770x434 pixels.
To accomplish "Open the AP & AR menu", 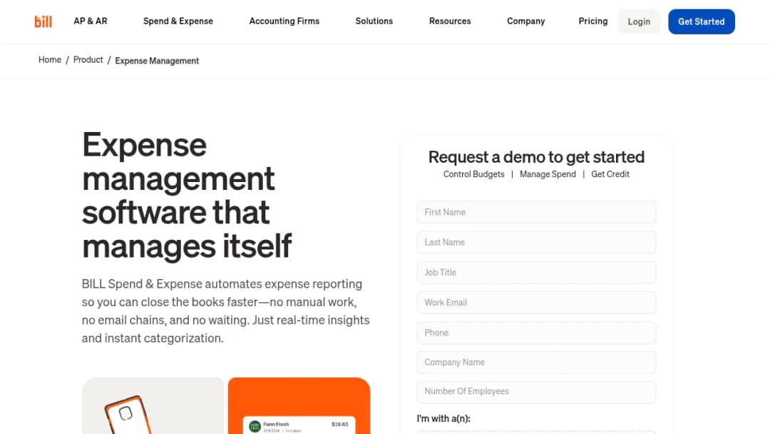I will (x=91, y=21).
